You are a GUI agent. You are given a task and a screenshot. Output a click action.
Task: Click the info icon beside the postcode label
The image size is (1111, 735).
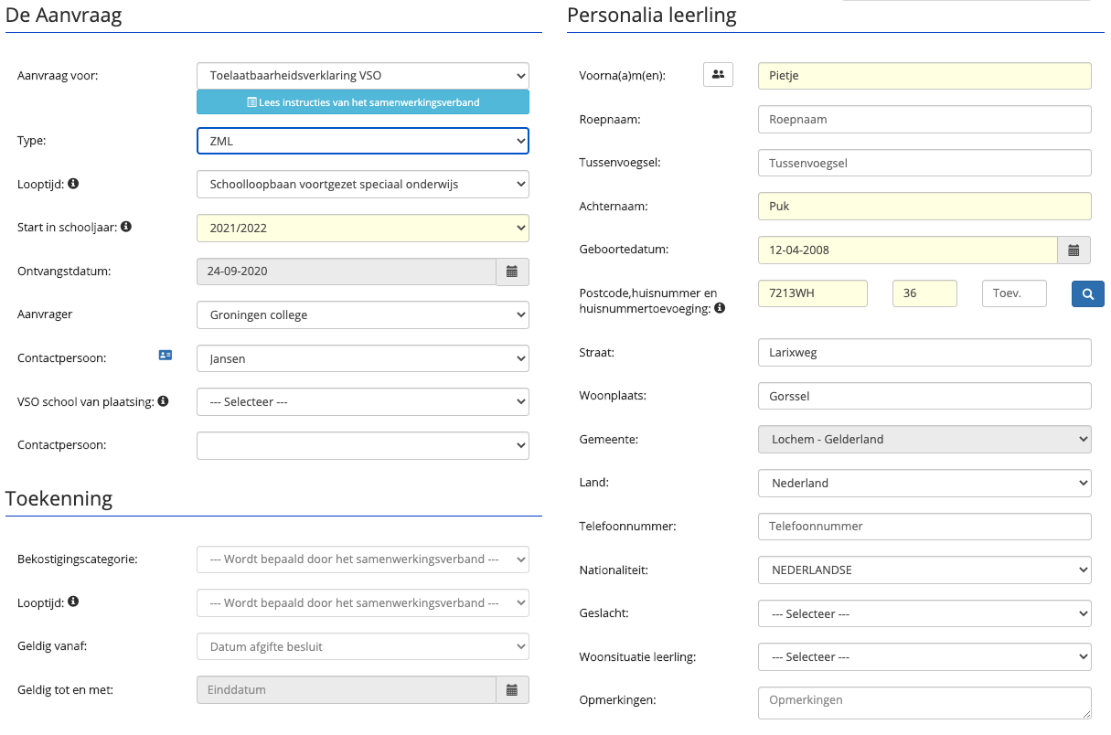(720, 308)
